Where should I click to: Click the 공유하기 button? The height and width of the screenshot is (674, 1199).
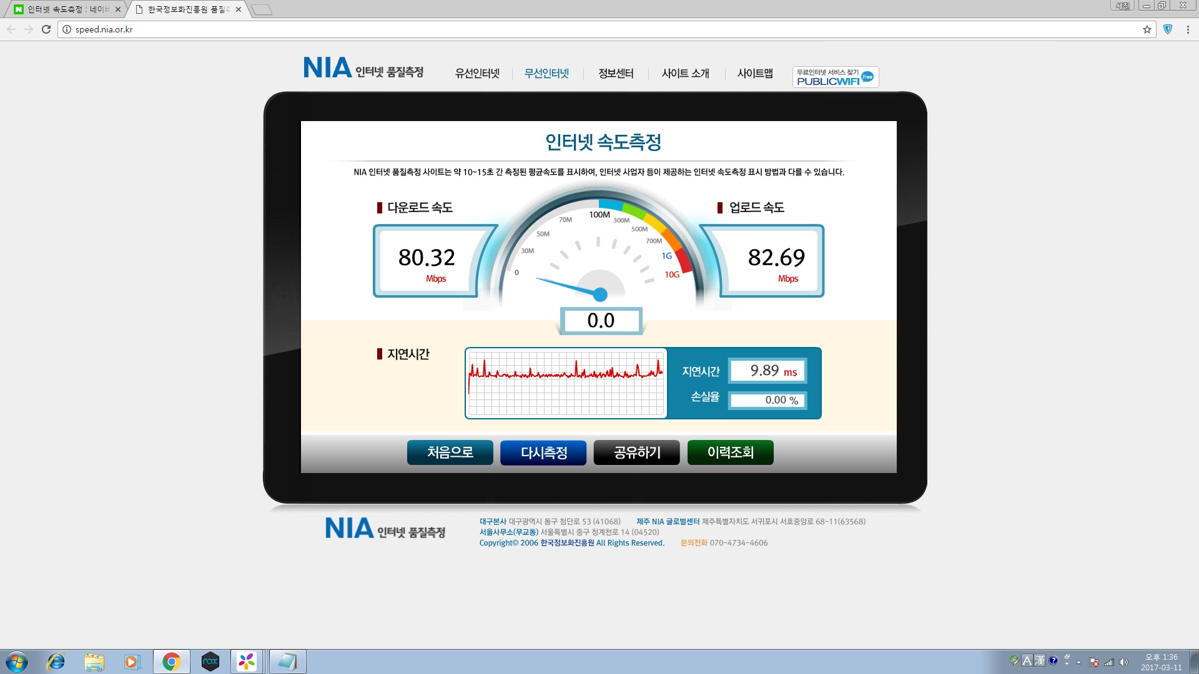click(x=637, y=452)
